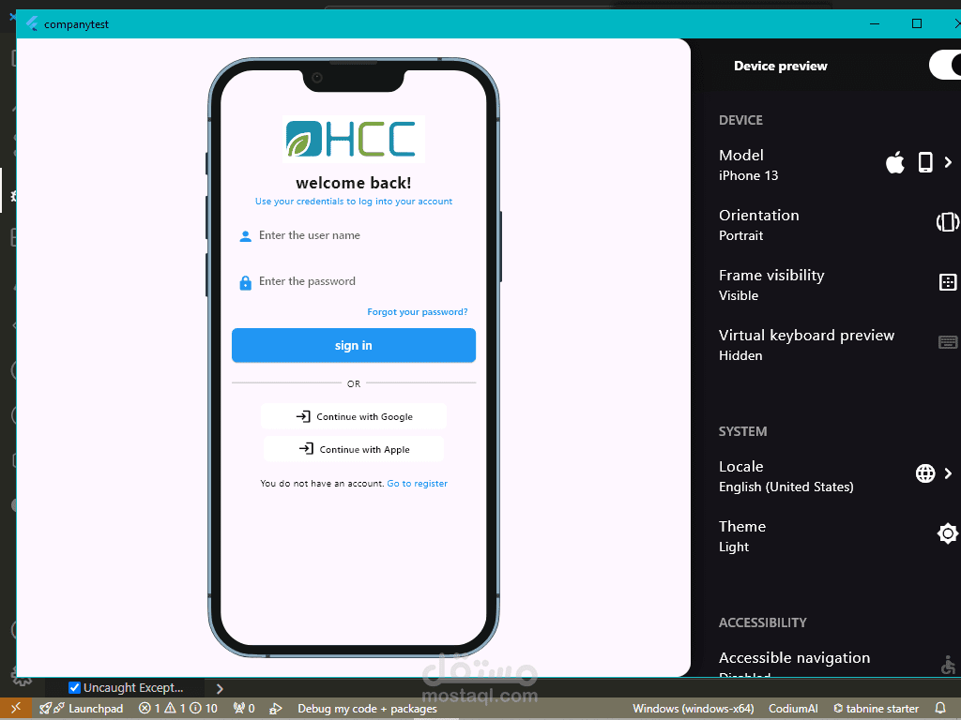961x720 pixels.
Task: Click the Flutter logo in companytest title bar
Action: pyautogui.click(x=32, y=23)
